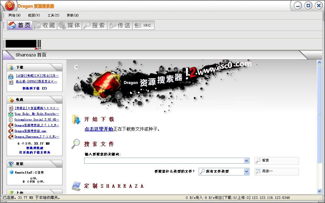Viewport: 325px width, 203px height.
Task: Open the Dragon资源搜索器.exe library link
Action: click(x=30, y=131)
